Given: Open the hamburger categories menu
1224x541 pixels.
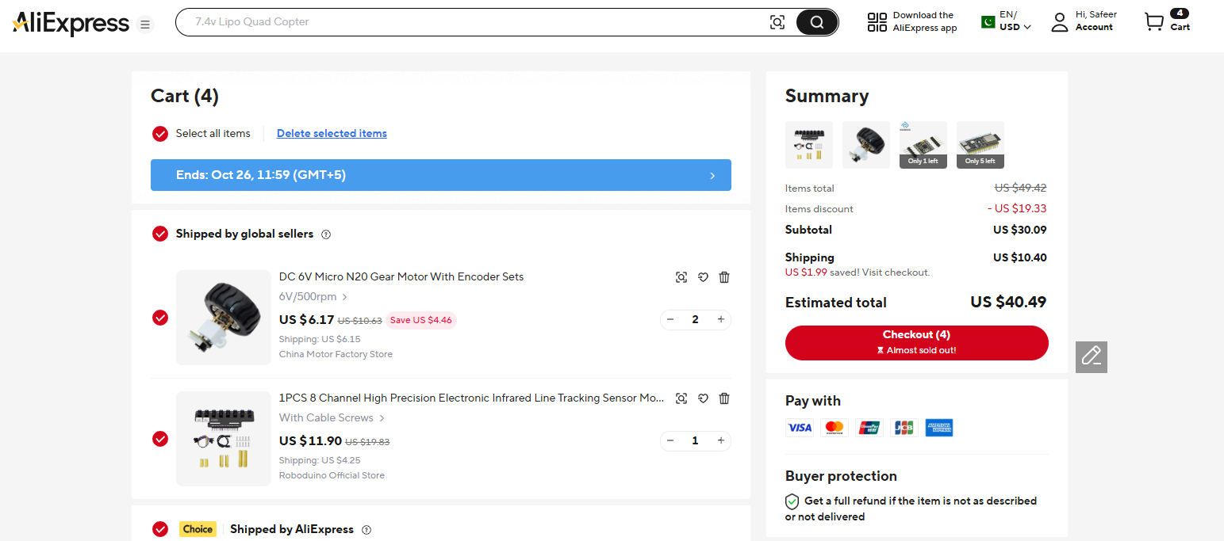Looking at the screenshot, I should (x=145, y=25).
